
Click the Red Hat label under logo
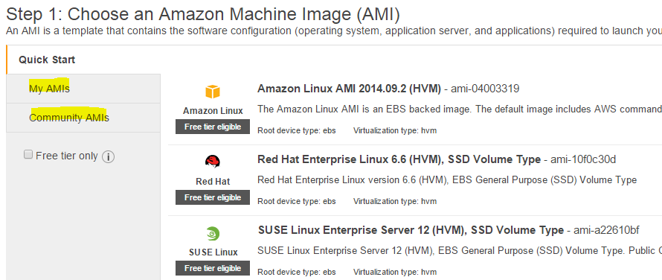tap(213, 182)
